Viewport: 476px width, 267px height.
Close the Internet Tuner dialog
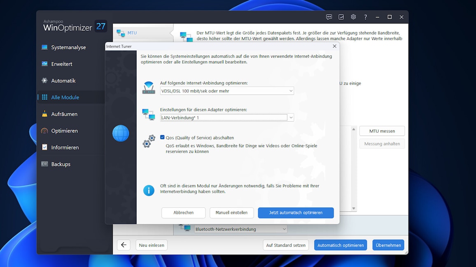pos(334,46)
